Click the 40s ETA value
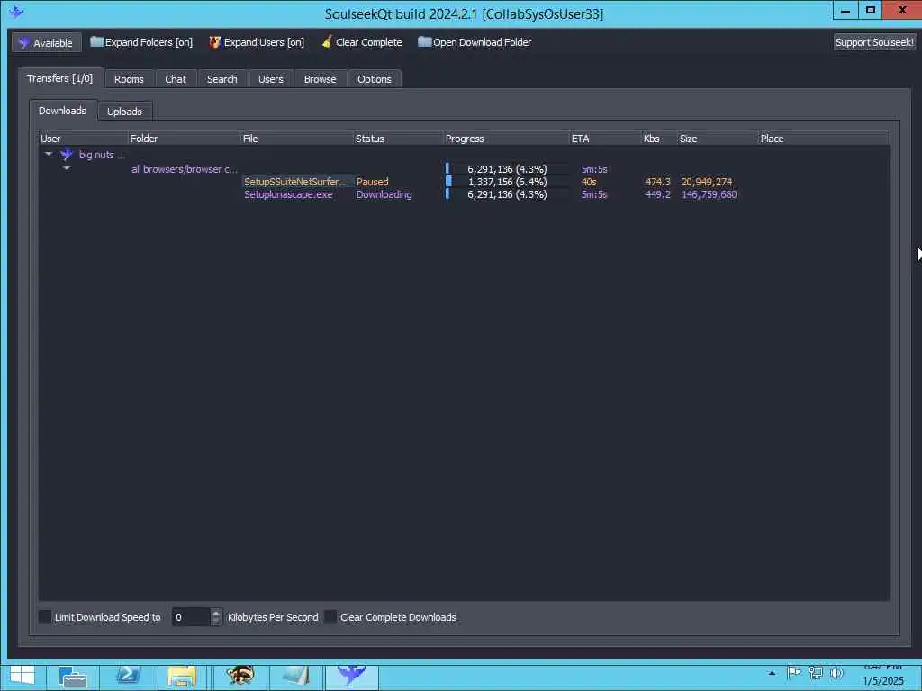 tap(589, 182)
